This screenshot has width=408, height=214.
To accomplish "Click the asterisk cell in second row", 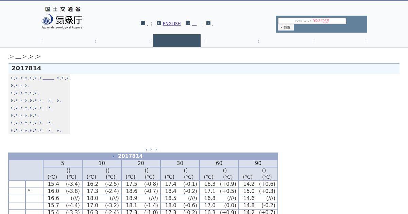I will click(34, 191).
